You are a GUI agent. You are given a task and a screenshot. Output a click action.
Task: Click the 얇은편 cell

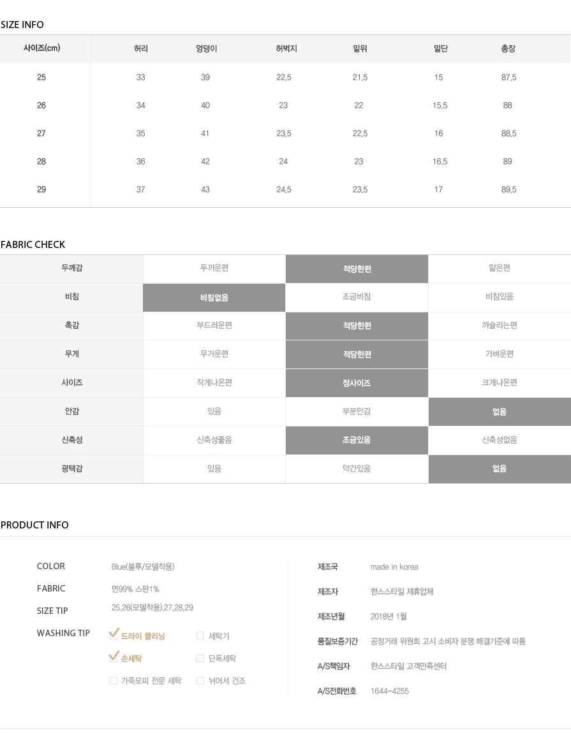[x=500, y=268]
